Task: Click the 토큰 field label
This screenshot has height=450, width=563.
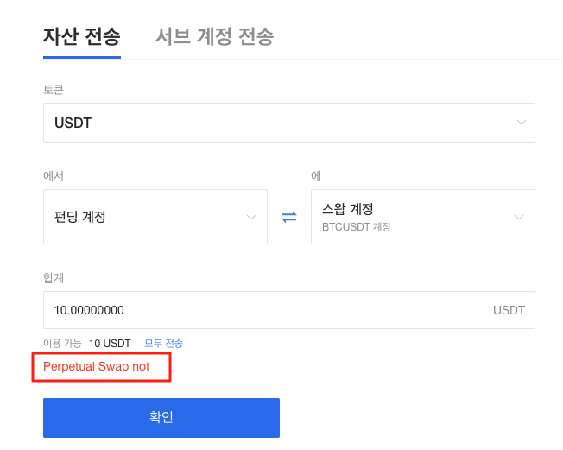Action: pos(54,90)
